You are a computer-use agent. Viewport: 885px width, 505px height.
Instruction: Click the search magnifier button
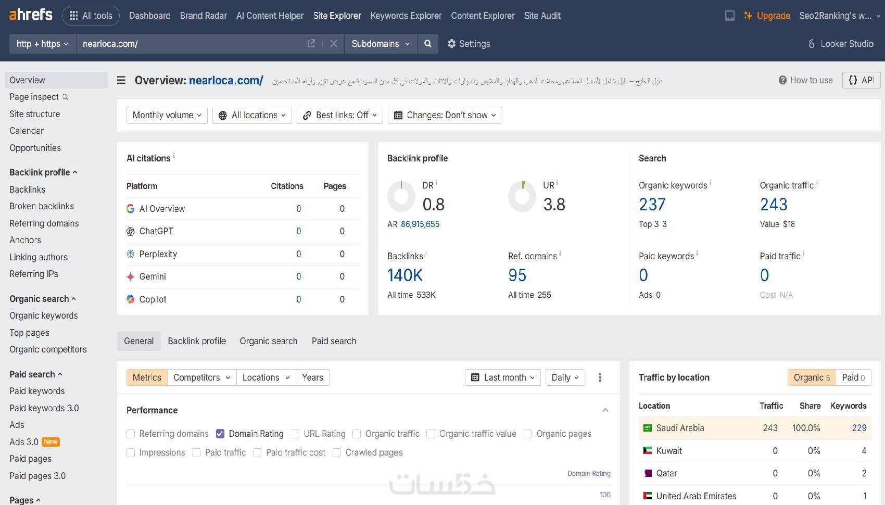[x=428, y=44]
